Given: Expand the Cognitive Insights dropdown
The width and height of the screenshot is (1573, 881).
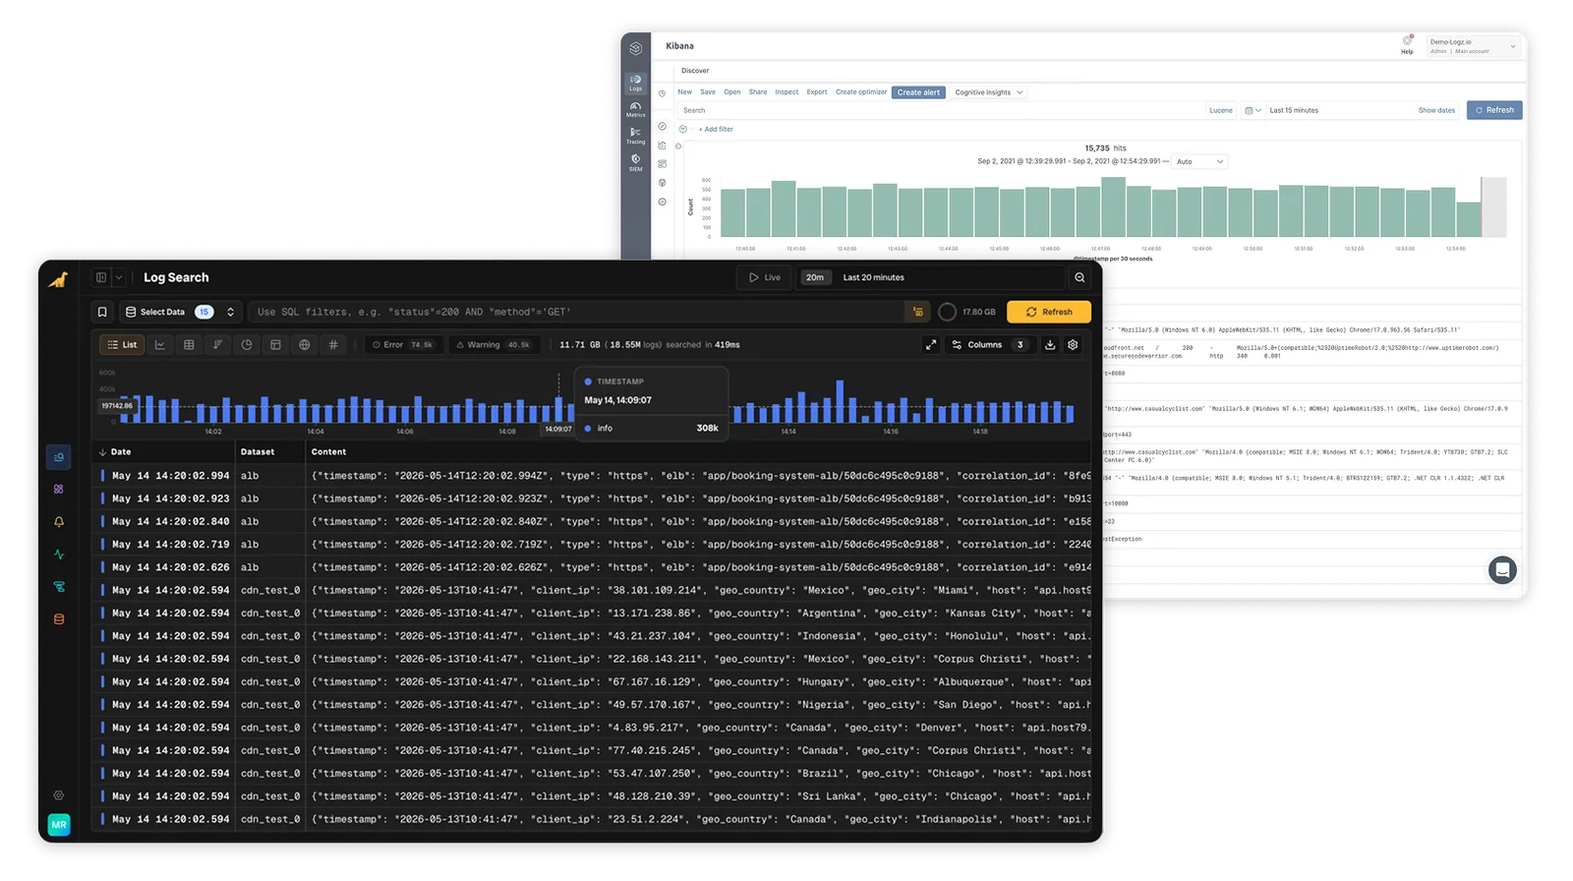Looking at the screenshot, I should (x=989, y=92).
